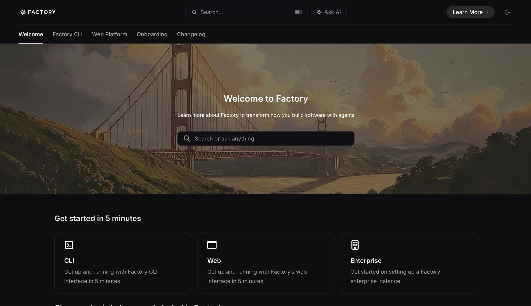Switch to the Web Platform tab
Image resolution: width=531 pixels, height=306 pixels.
pyautogui.click(x=109, y=34)
